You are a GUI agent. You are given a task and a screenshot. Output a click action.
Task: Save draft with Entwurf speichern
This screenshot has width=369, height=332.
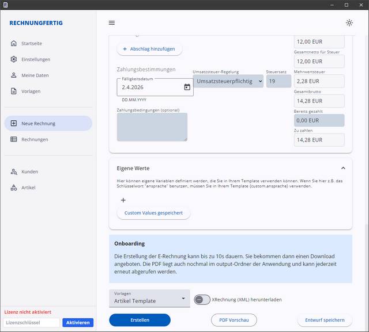pos(325,320)
